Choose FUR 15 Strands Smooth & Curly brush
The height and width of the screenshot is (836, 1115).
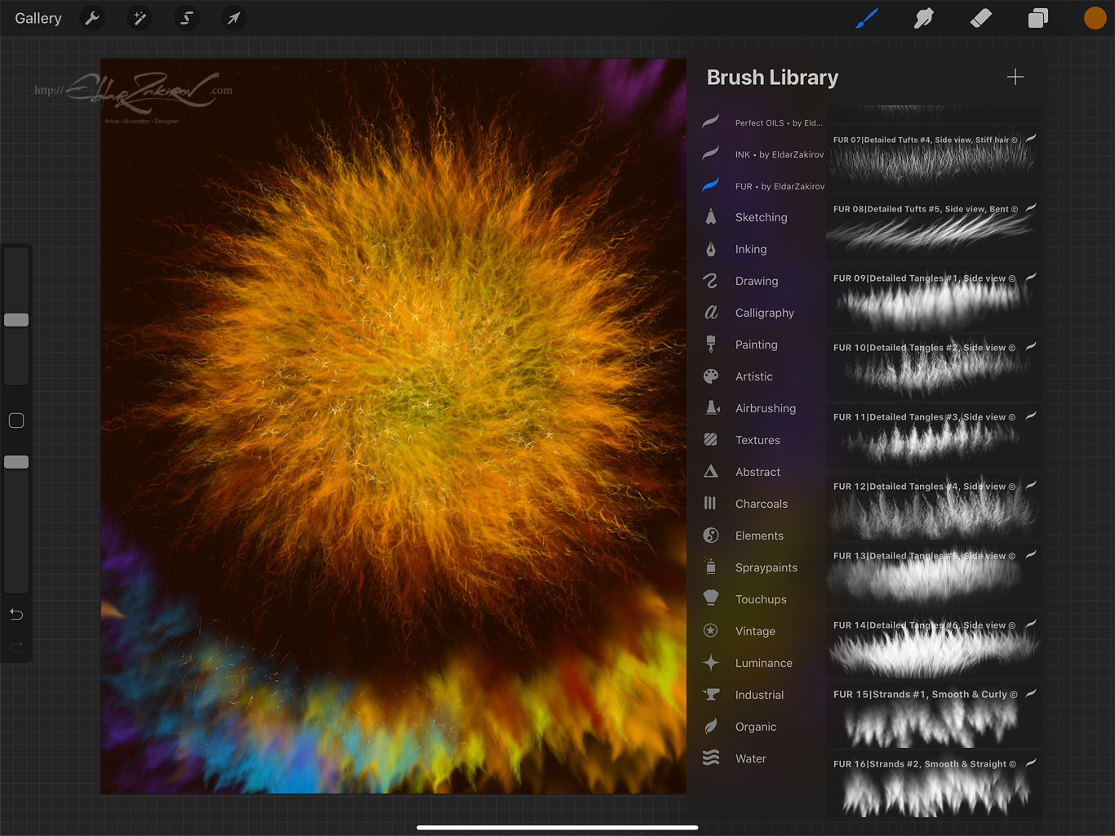point(932,714)
